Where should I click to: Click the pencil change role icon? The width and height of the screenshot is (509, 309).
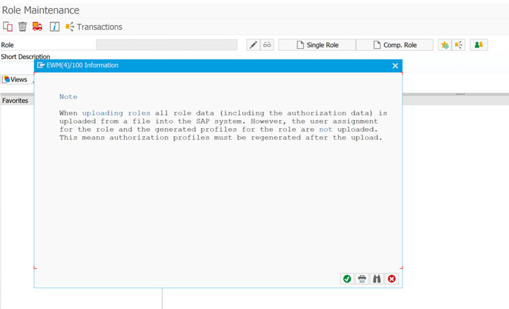tap(253, 45)
